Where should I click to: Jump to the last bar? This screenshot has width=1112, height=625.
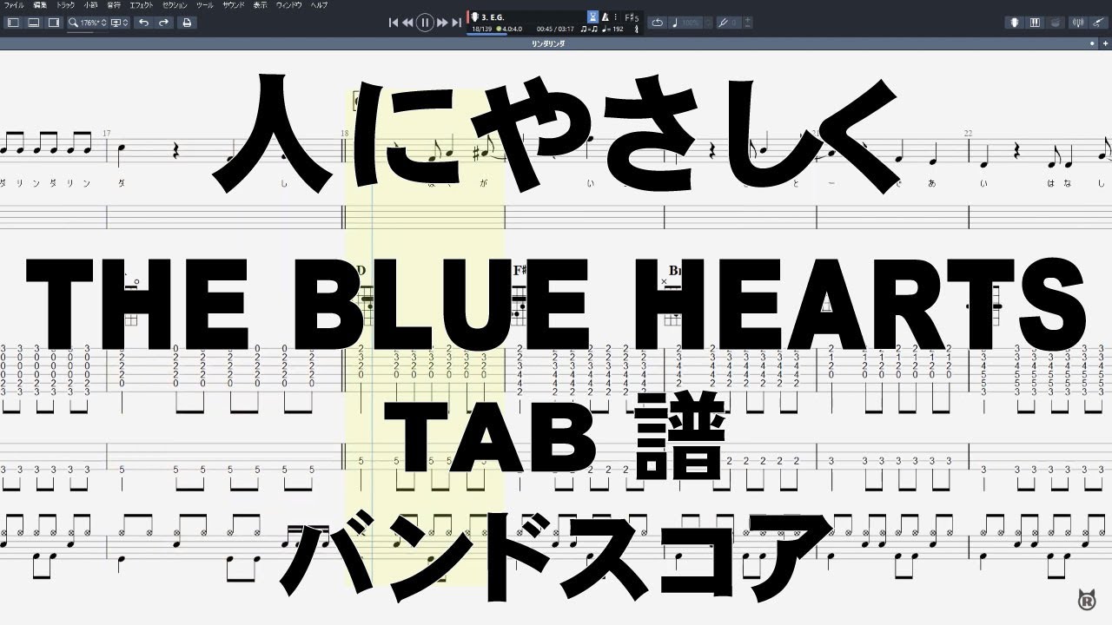pos(456,23)
